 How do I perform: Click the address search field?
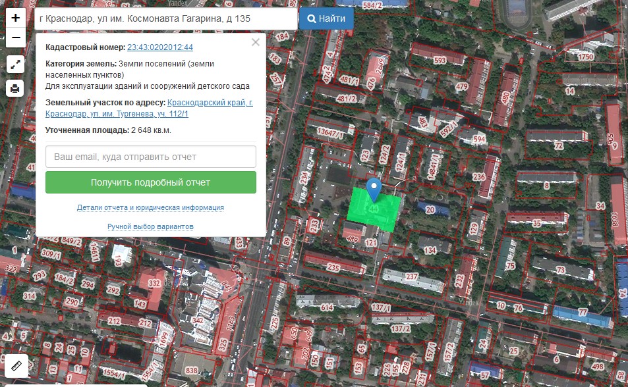coord(165,18)
